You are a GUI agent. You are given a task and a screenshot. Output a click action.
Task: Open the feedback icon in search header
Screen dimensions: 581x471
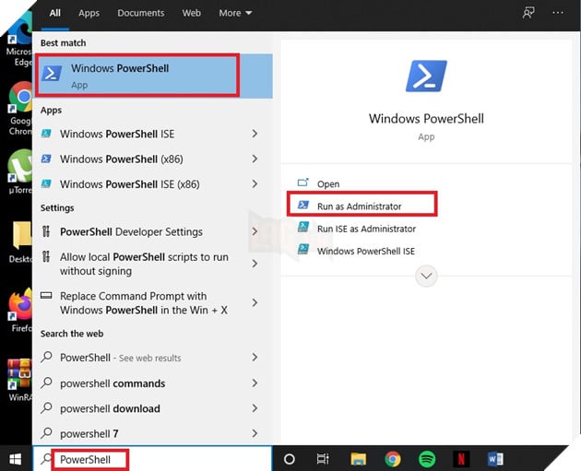coord(528,13)
